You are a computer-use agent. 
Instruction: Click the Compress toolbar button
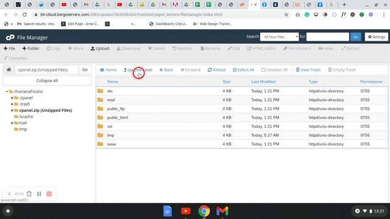click(x=15, y=58)
